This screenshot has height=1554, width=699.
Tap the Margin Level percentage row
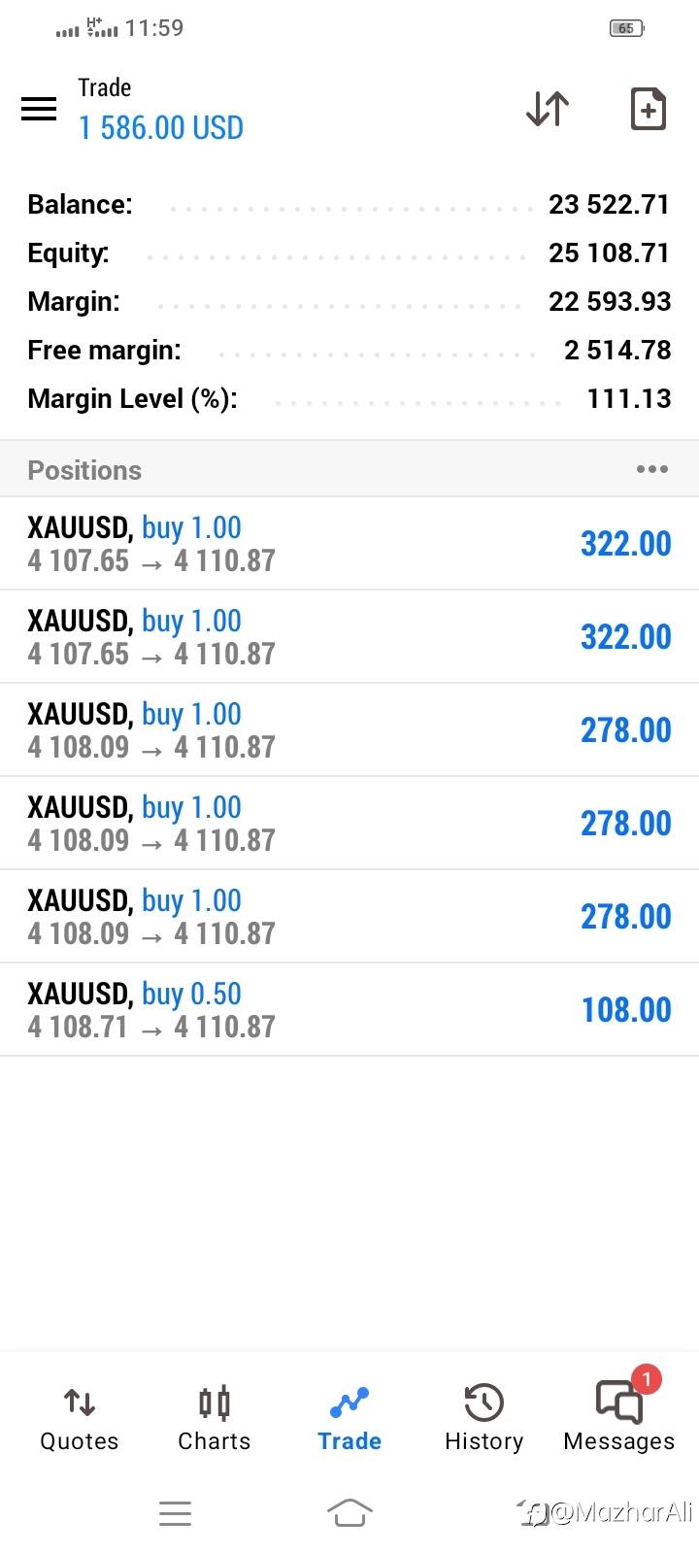(x=349, y=399)
